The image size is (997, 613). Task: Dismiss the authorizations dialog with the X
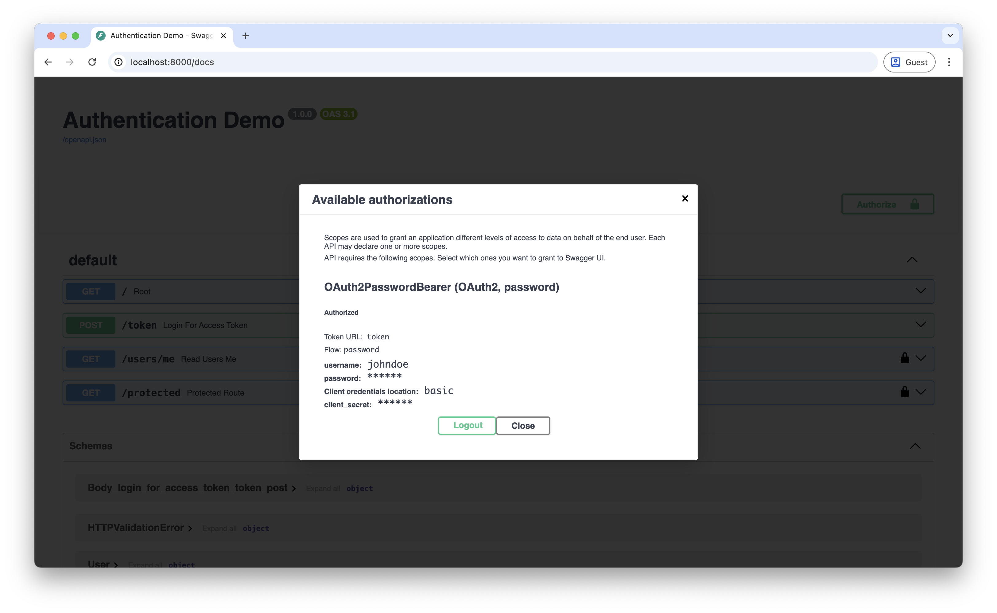click(685, 198)
